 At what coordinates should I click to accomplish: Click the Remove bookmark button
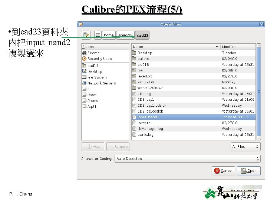click(x=118, y=146)
